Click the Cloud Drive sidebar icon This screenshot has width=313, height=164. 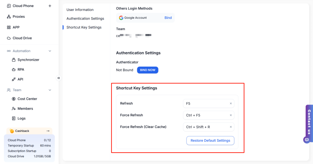[9, 38]
